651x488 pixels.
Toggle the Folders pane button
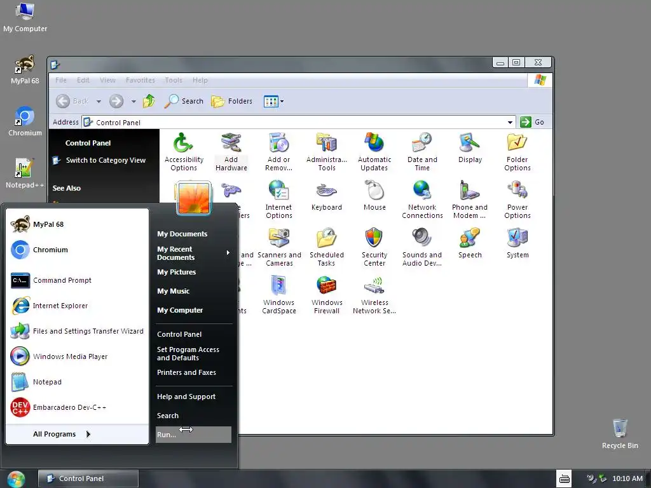click(231, 101)
